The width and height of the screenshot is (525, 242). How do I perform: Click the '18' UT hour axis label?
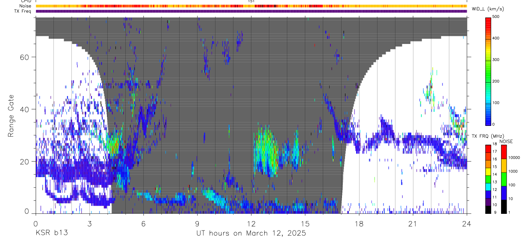click(359, 223)
